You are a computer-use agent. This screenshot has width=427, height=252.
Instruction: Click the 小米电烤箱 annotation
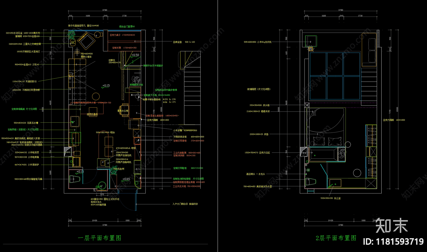click(27, 157)
